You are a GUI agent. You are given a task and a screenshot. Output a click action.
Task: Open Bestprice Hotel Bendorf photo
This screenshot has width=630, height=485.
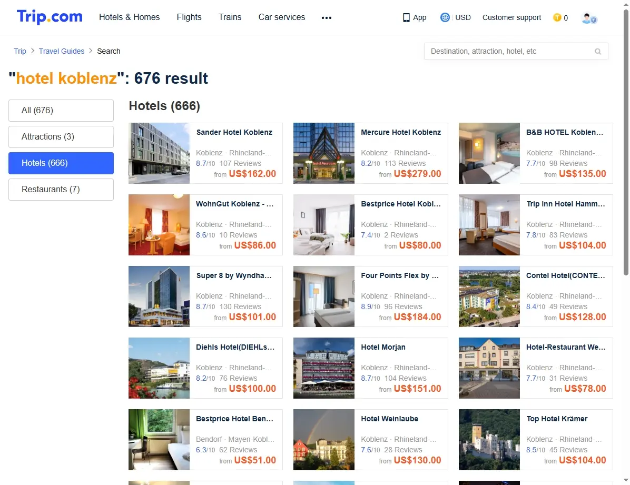coord(159,440)
